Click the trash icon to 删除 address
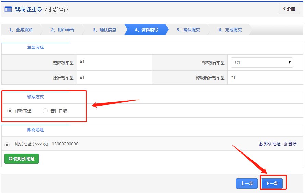Screen dimensions: 305x193 (285, 144)
